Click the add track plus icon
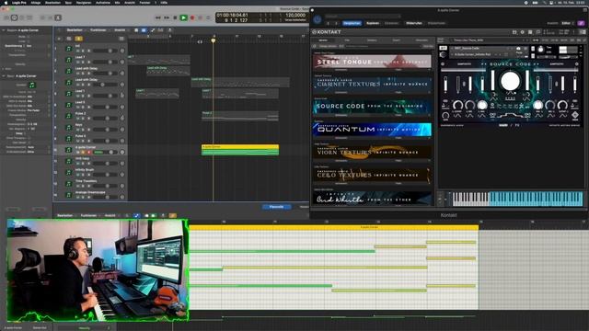 59,39
